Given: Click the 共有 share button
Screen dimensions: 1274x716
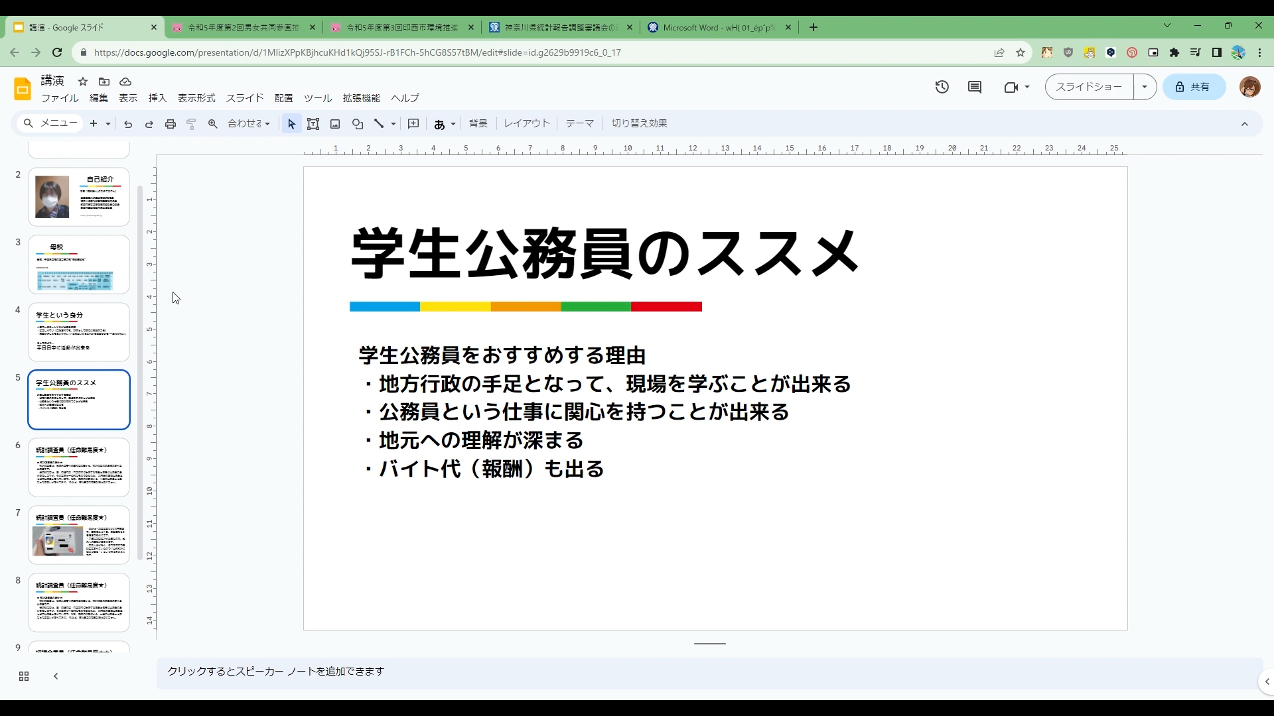Looking at the screenshot, I should click(x=1194, y=87).
